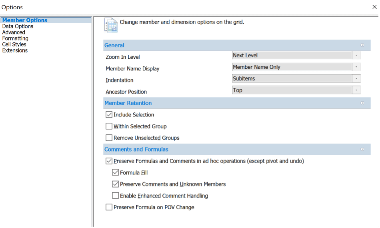The height and width of the screenshot is (228, 380).
Task: Go to Cell Styles page
Action: 14,44
